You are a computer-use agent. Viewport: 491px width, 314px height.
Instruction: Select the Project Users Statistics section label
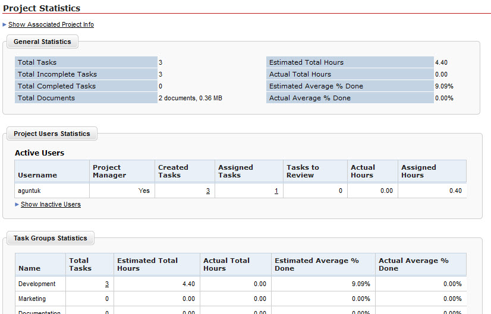[x=52, y=134]
